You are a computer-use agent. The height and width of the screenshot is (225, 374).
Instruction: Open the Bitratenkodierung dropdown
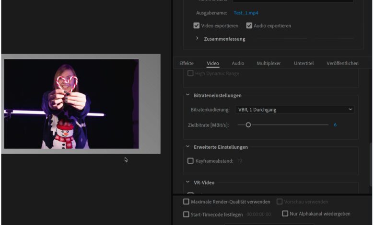(x=294, y=110)
